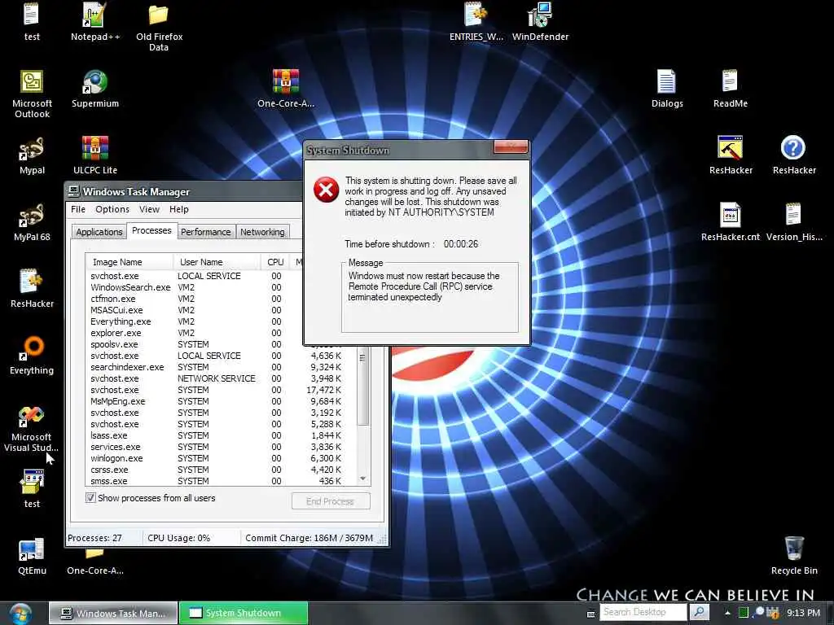The height and width of the screenshot is (625, 834).
Task: Select the Processes tab
Action: (x=151, y=230)
